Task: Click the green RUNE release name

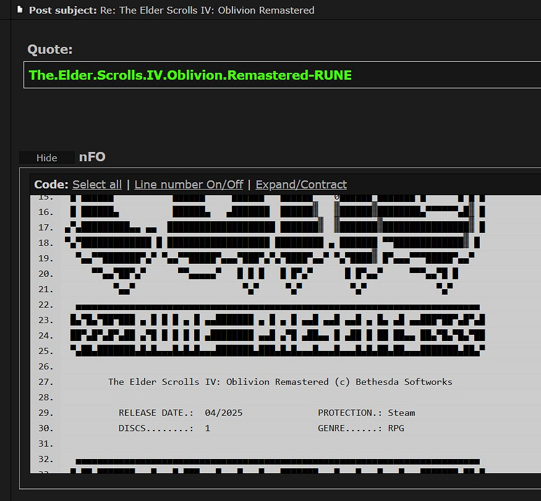Action: pyautogui.click(x=190, y=75)
